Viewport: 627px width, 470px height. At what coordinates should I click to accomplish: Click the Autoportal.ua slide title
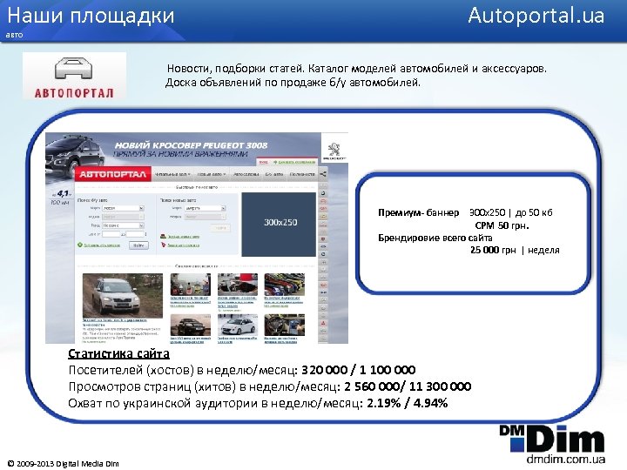536,16
